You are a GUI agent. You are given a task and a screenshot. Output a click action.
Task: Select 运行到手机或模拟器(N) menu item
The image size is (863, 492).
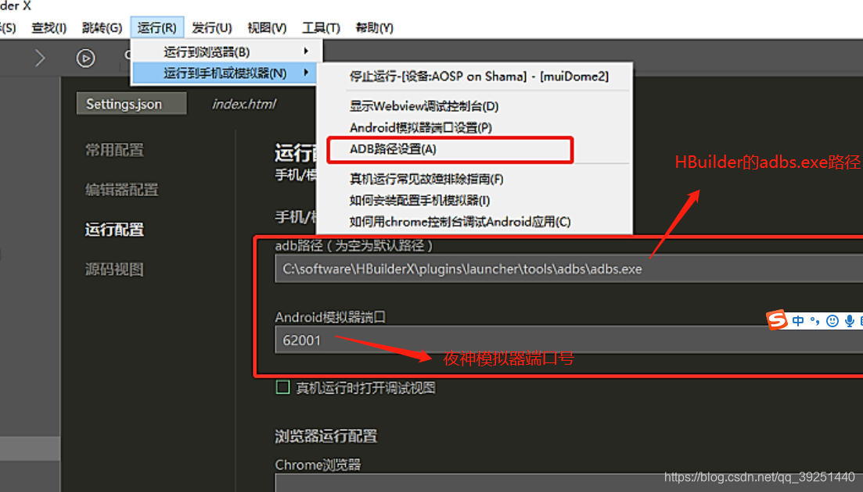[x=226, y=73]
